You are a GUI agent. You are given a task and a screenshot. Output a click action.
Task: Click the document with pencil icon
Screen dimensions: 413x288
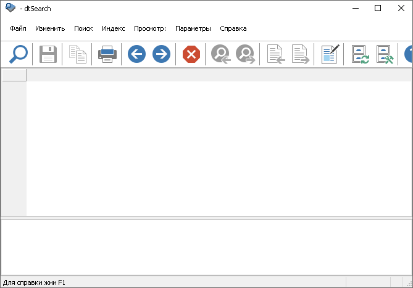pyautogui.click(x=330, y=54)
